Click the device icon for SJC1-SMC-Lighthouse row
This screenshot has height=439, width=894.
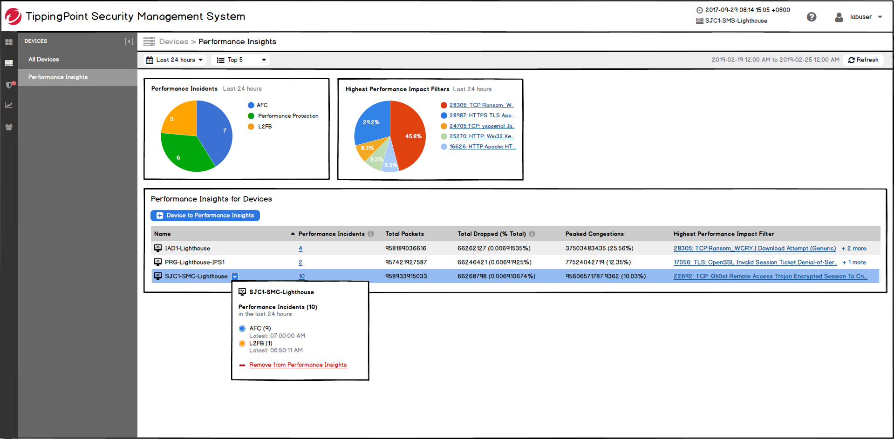click(x=158, y=276)
